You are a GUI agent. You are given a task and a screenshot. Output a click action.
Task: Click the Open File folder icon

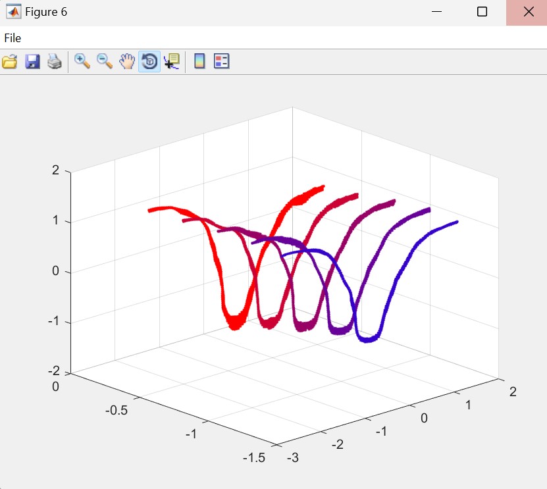pyautogui.click(x=10, y=62)
